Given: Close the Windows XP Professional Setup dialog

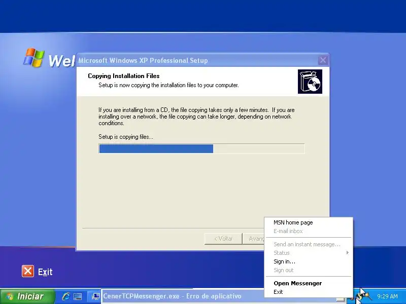Looking at the screenshot, I should pyautogui.click(x=323, y=60).
